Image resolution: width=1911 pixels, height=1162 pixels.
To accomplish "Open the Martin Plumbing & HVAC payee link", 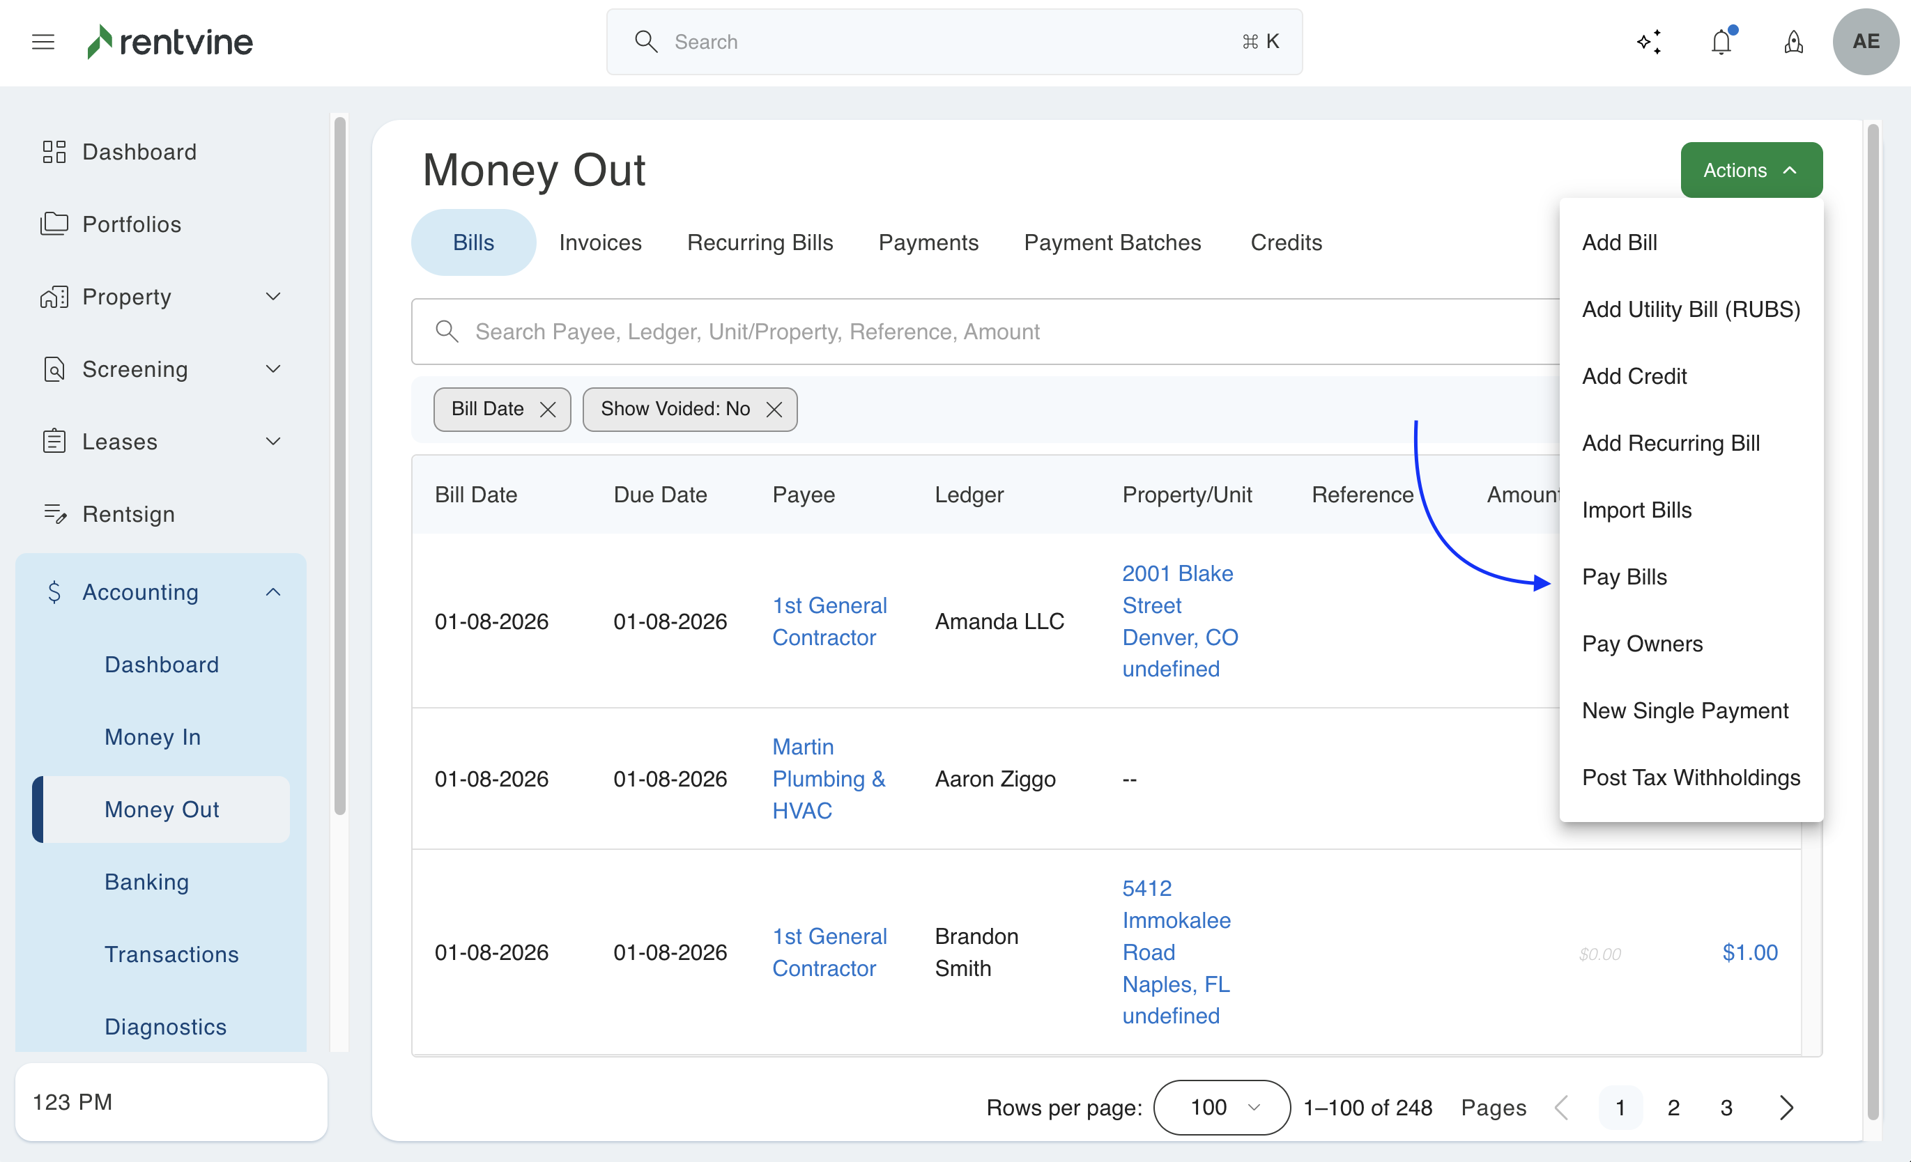I will [x=827, y=778].
